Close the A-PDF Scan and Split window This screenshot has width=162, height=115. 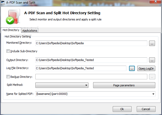point(156,2)
